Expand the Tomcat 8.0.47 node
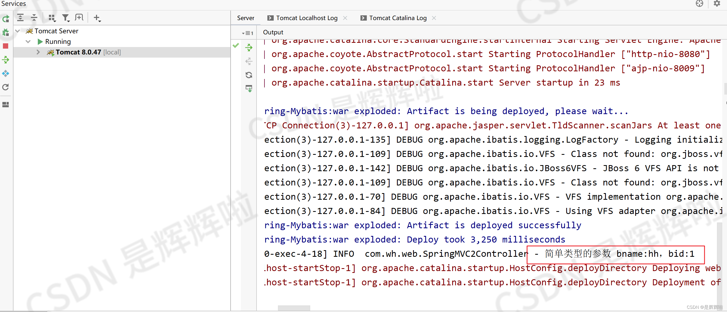Image resolution: width=727 pixels, height=312 pixels. (x=38, y=52)
